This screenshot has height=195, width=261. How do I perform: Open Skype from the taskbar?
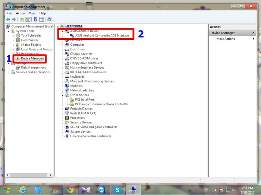coord(117,190)
